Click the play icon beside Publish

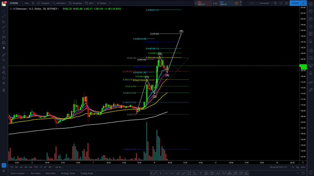[x=304, y=3]
